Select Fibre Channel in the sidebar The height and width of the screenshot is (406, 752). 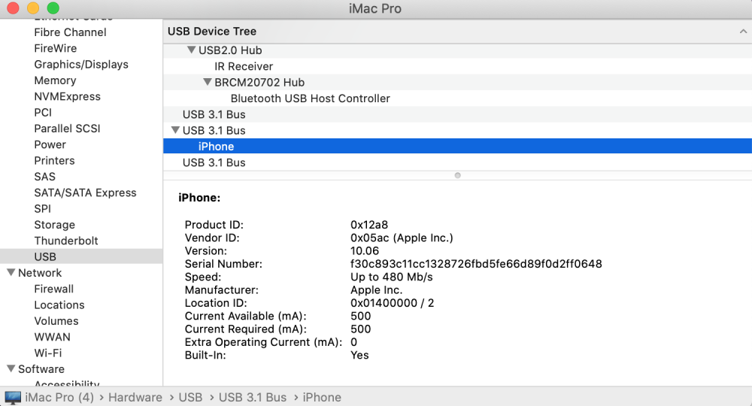[x=70, y=32]
